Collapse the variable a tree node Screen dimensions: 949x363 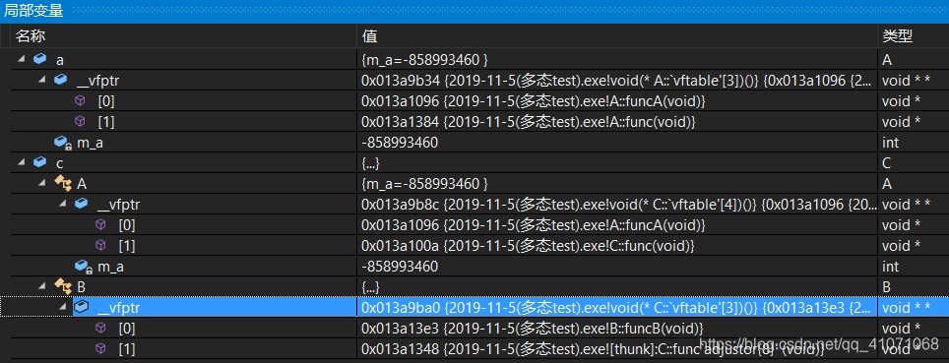[22, 59]
